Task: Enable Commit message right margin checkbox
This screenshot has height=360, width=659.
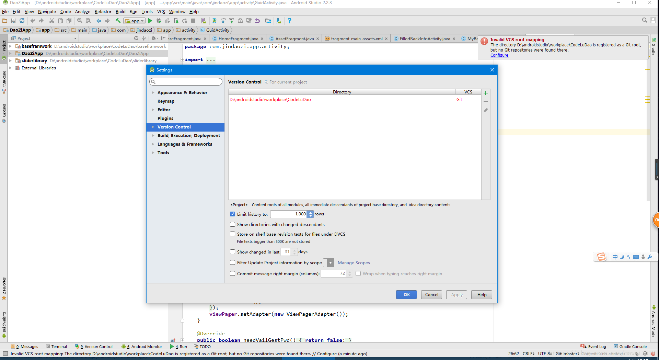Action: pos(233,273)
